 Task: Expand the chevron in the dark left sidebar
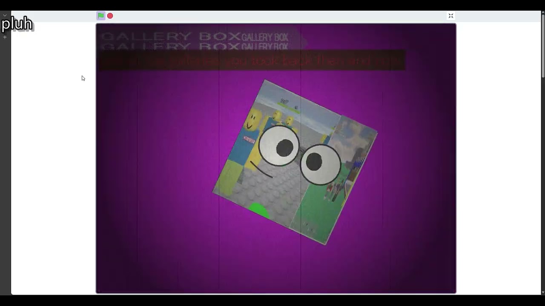(5, 15)
